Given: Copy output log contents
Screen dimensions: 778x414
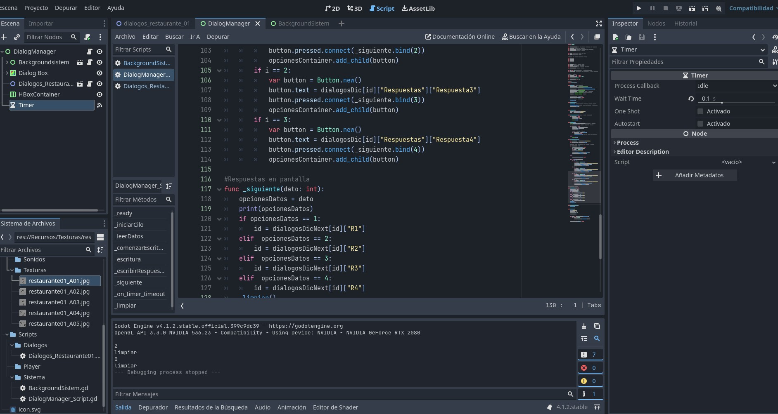Looking at the screenshot, I should [x=597, y=326].
